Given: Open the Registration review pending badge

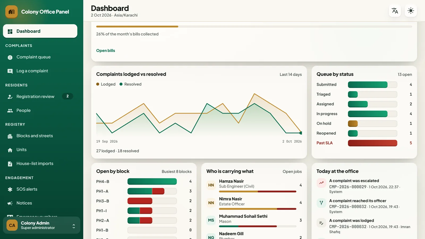Looking at the screenshot, I should point(67,96).
